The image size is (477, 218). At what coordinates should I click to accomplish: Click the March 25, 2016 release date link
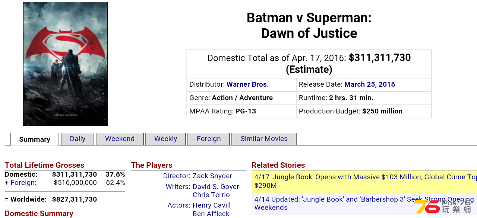(x=370, y=84)
